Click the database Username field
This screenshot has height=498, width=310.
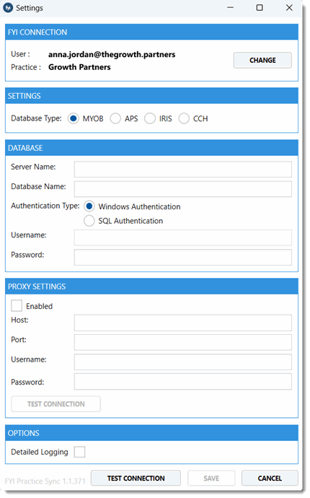coord(183,237)
